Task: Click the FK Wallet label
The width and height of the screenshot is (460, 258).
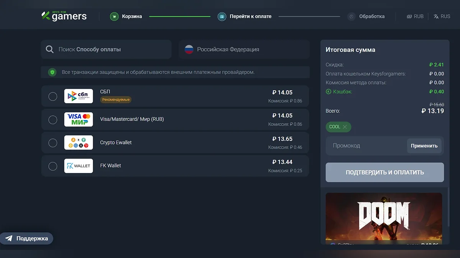Action: click(x=110, y=166)
